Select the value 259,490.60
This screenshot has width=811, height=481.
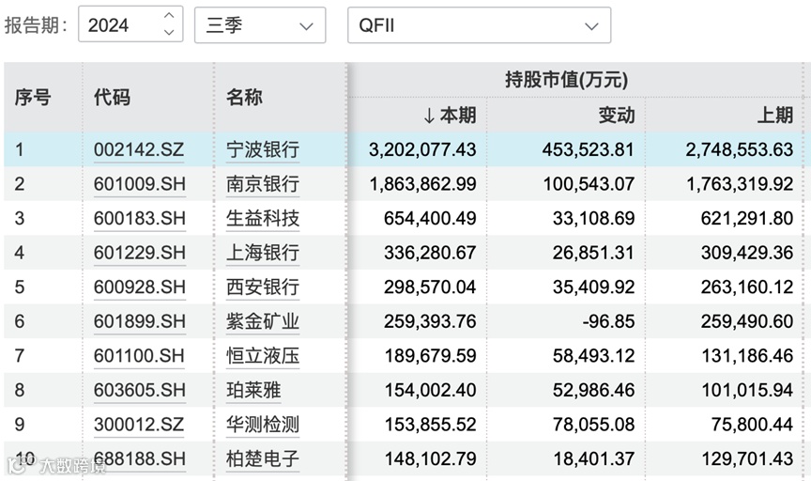point(747,321)
